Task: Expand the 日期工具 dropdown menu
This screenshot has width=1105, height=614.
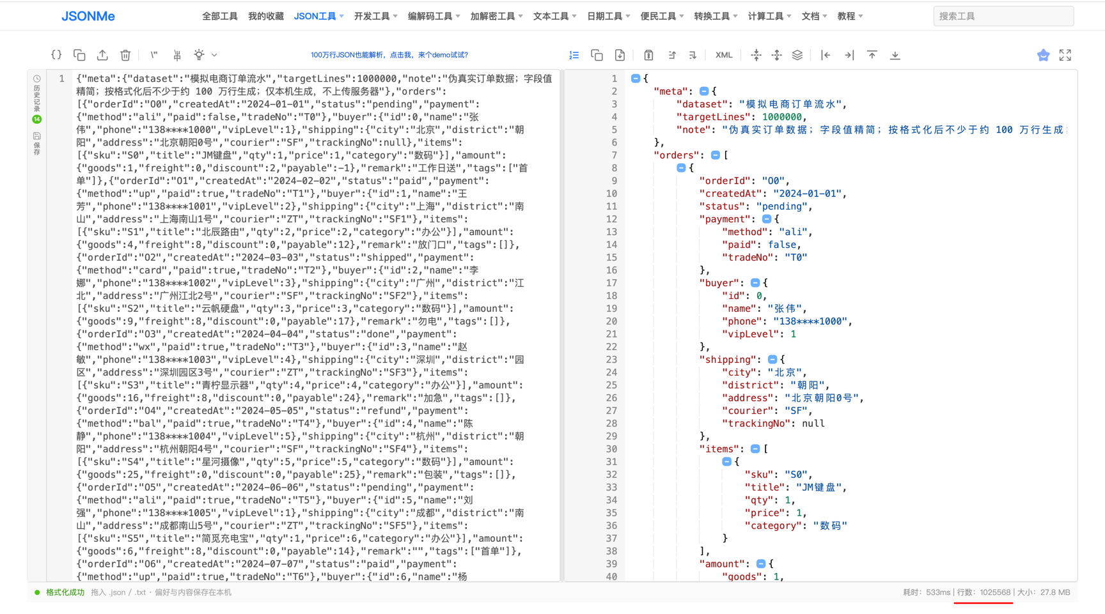Action: (609, 16)
